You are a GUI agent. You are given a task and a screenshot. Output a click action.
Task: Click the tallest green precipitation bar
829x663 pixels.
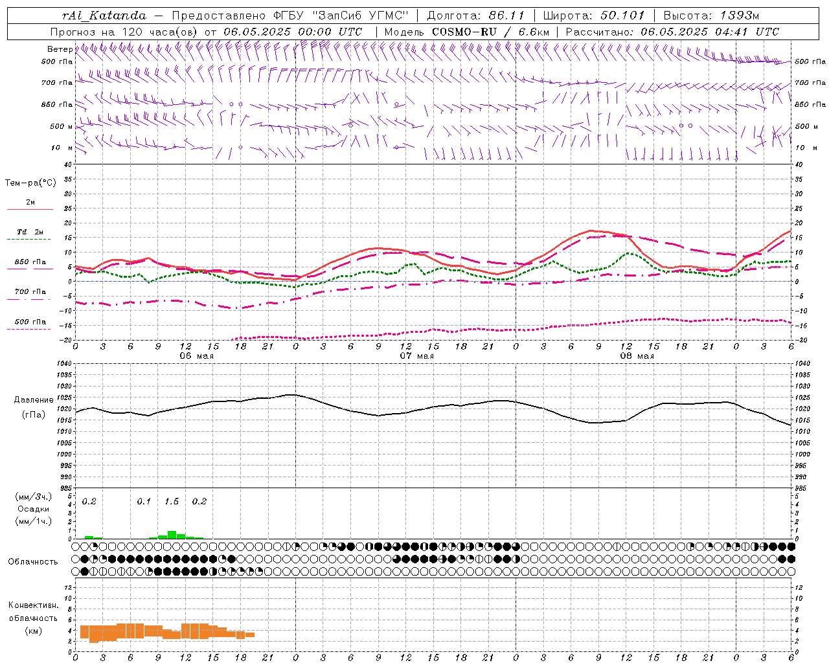click(172, 535)
